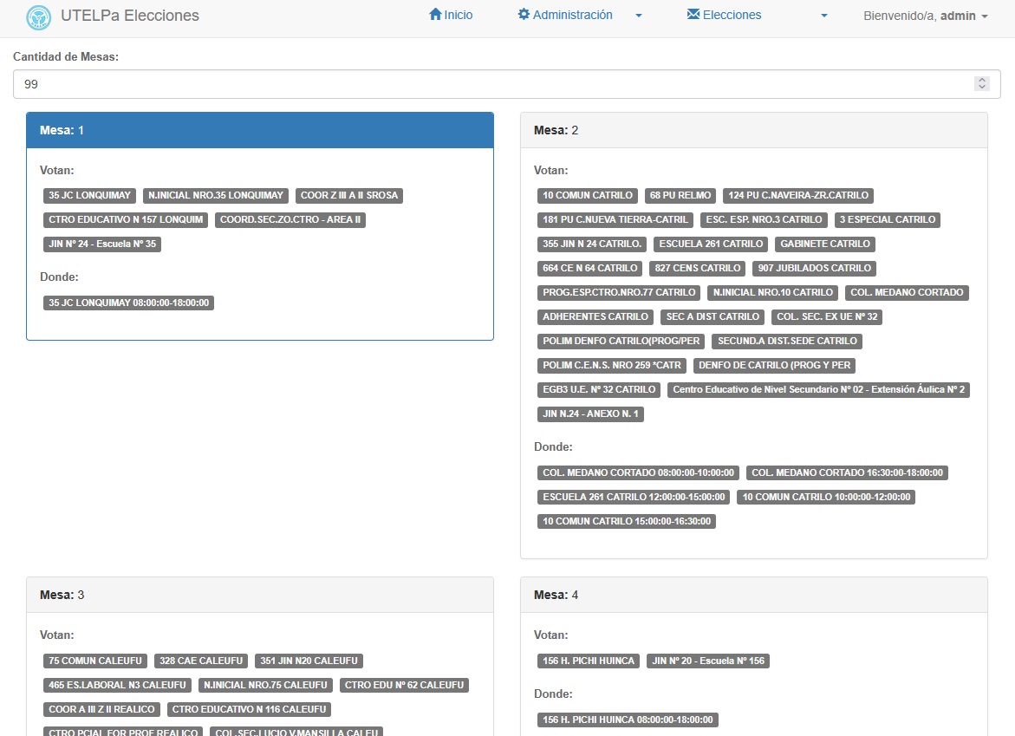This screenshot has width=1015, height=736.
Task: Click the COL. MEDANO CORTADO 16:30:00-18:00:00 tag
Action: 847,472
